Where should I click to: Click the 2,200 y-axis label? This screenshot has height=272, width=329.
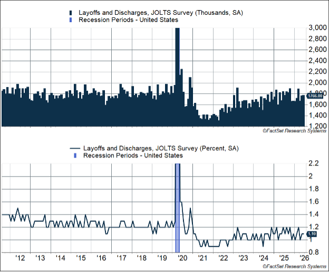click(317, 72)
